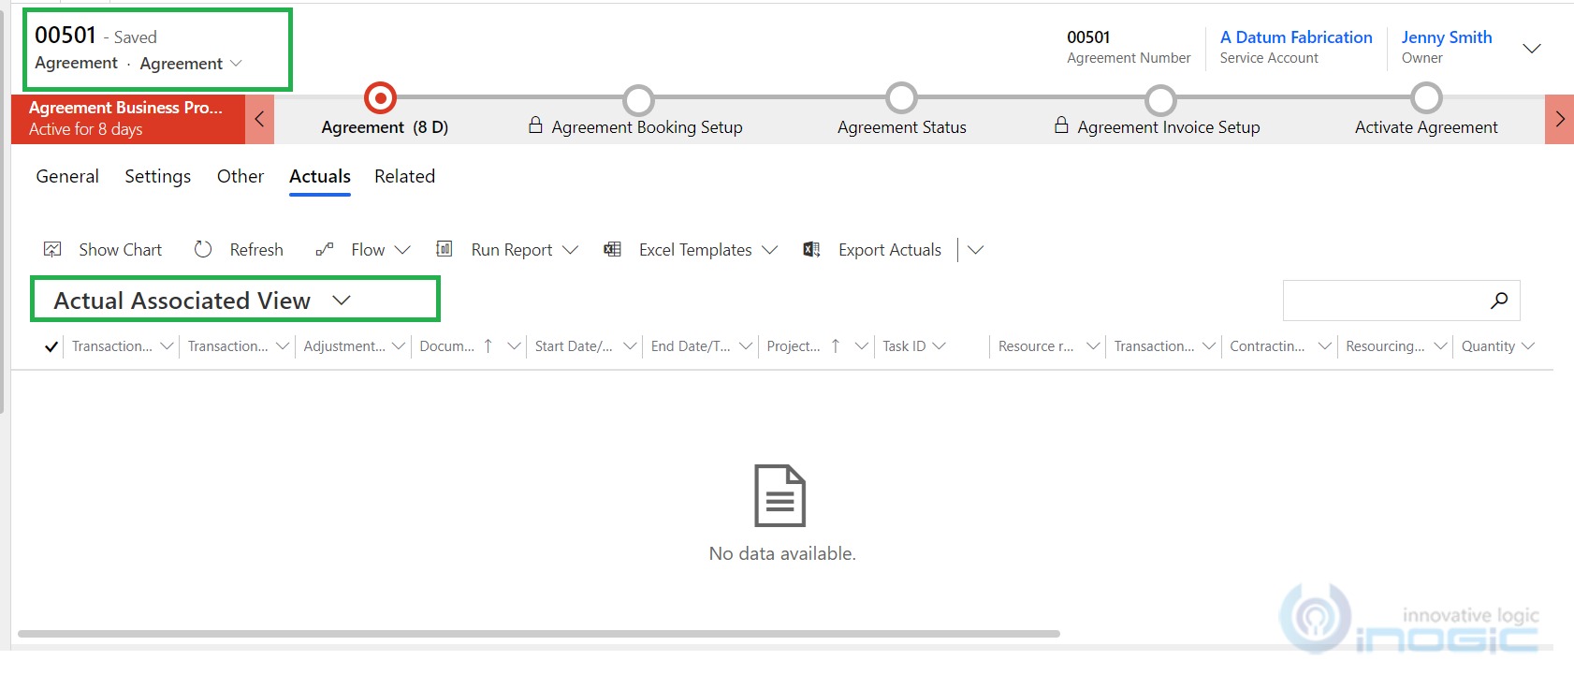Click the horizontal scrollbar under the grid
The height and width of the screenshot is (690, 1574).
[538, 634]
